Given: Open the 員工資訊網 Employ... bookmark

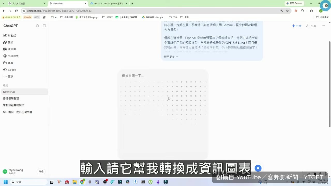Looking at the screenshot, I should coord(87,17).
